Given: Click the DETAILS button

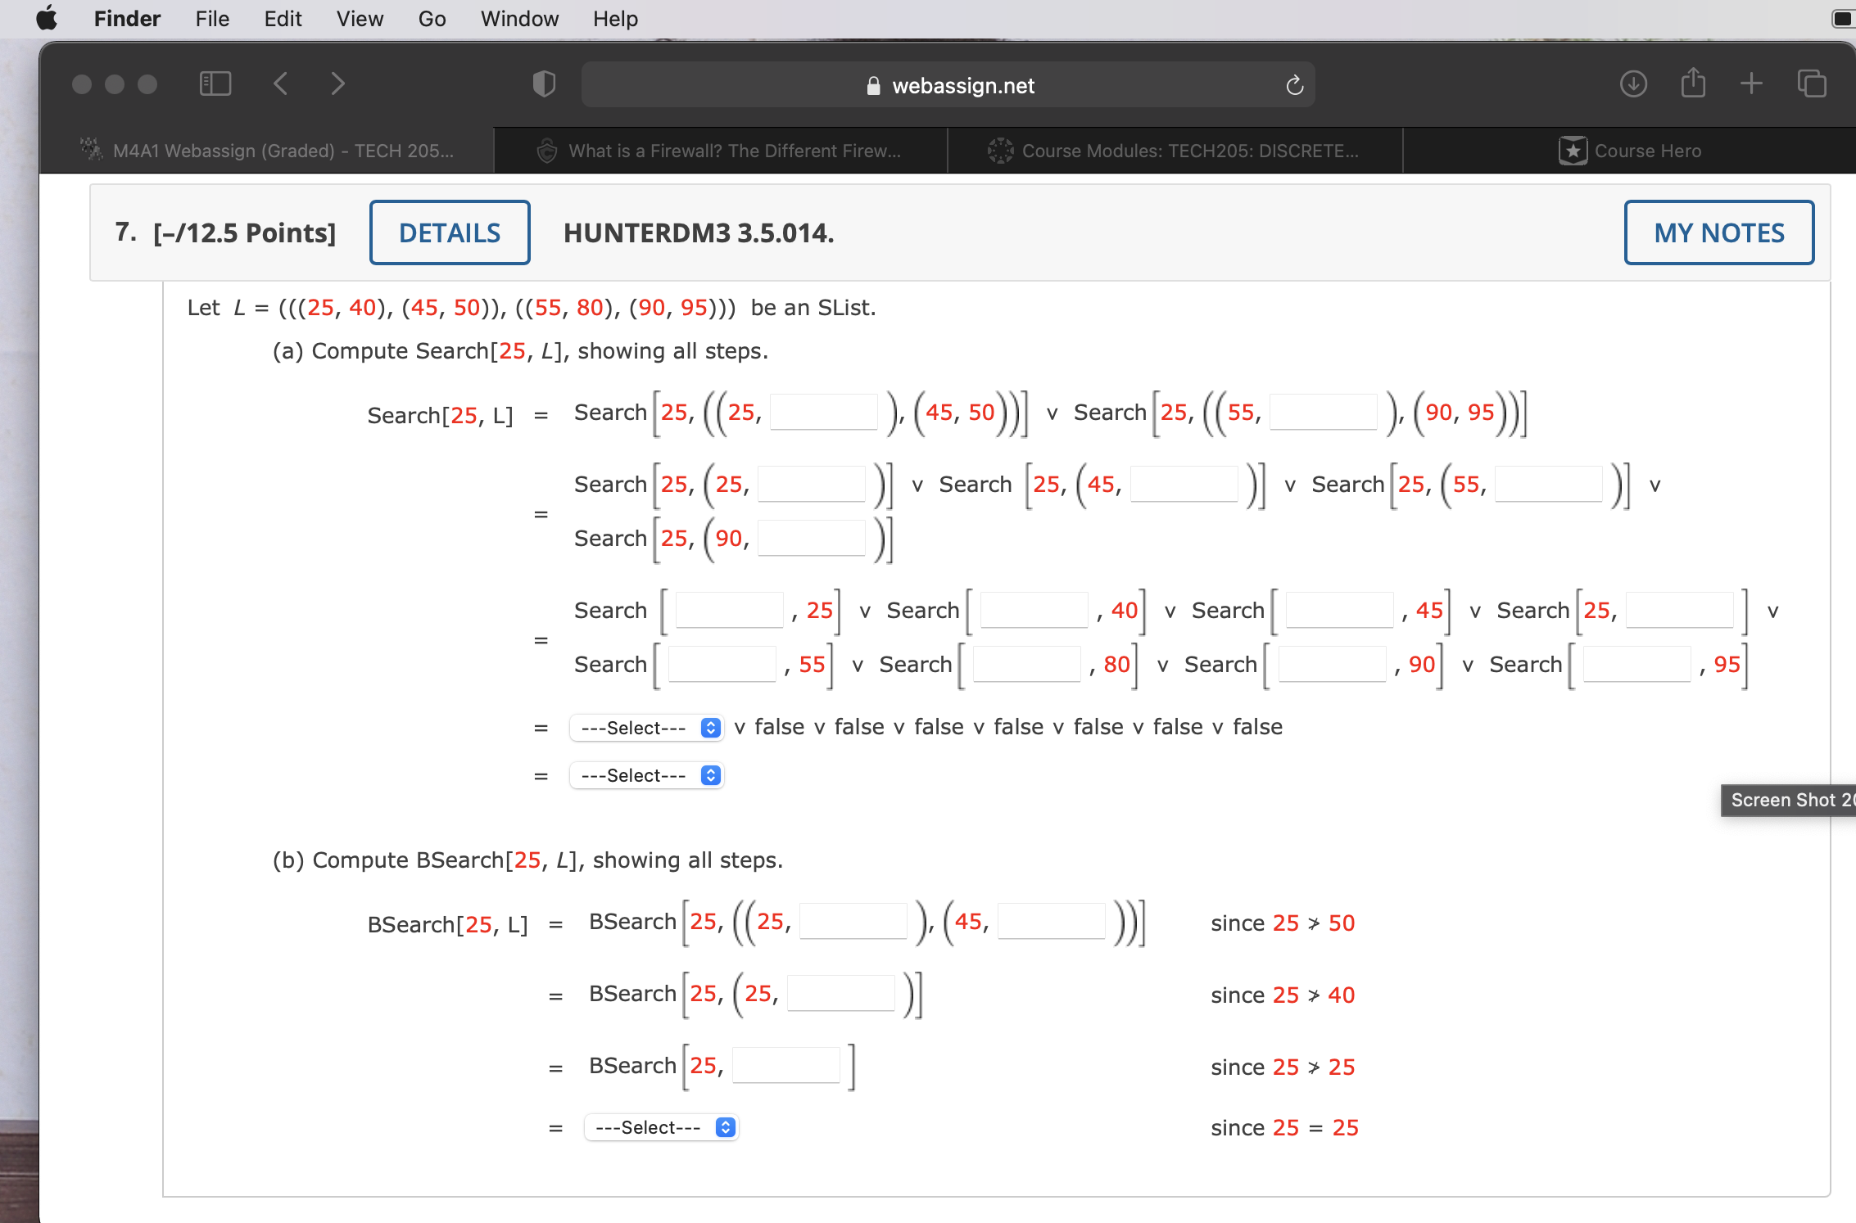Looking at the screenshot, I should 449,232.
